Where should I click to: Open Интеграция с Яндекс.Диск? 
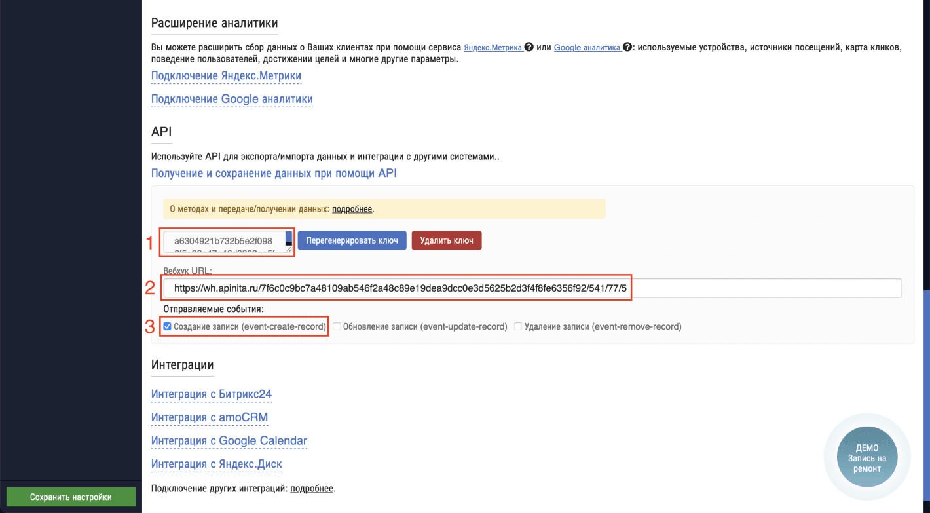216,464
